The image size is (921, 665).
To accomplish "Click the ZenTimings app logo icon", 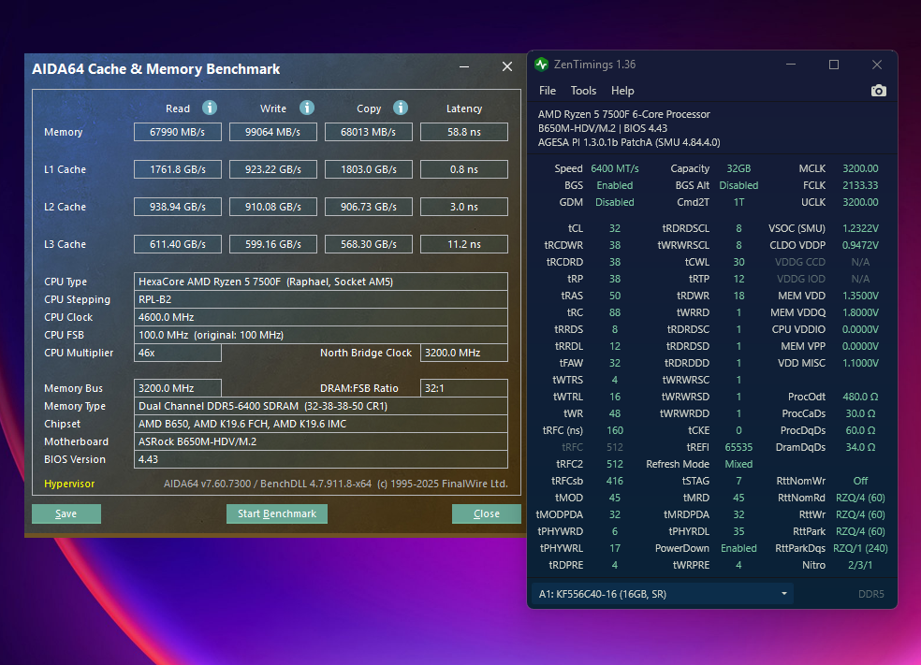I will coord(542,65).
